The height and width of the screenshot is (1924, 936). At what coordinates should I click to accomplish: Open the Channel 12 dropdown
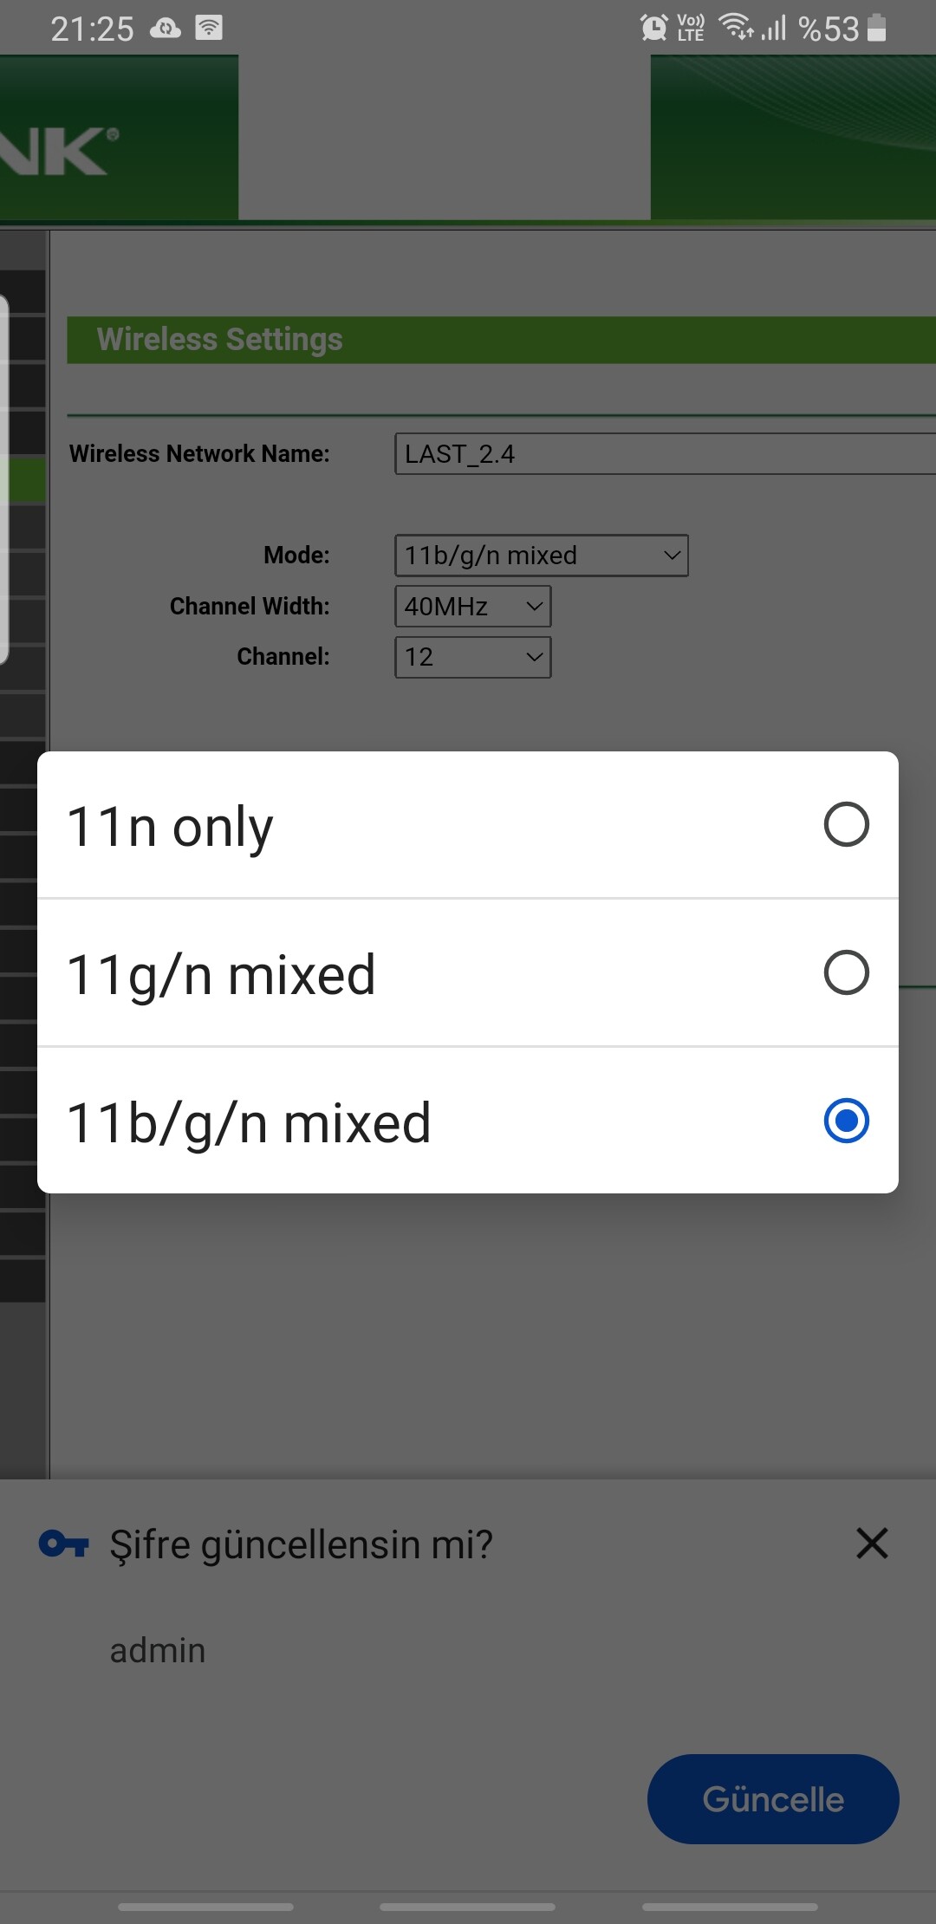[473, 657]
